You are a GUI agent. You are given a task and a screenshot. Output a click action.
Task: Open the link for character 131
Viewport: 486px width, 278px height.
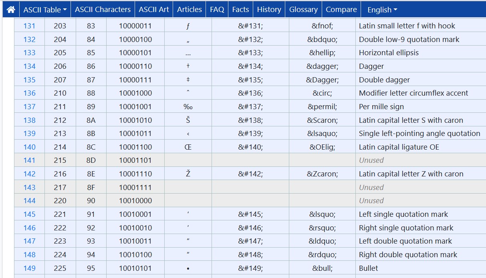[x=29, y=26]
